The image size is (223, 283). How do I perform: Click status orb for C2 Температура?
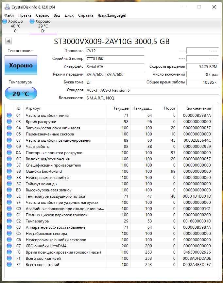point(9,221)
